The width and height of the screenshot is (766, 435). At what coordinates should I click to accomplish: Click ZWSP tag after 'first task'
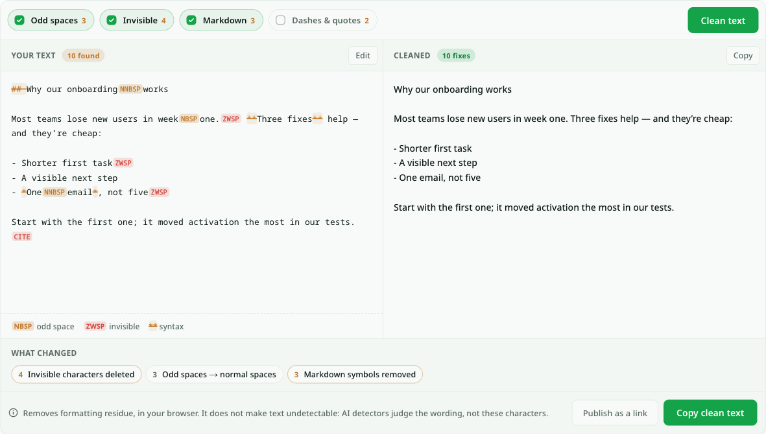click(x=123, y=163)
